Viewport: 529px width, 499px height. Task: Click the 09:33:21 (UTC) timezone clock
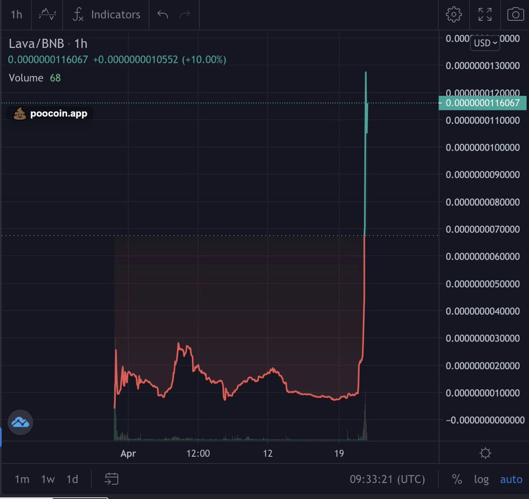coord(387,479)
